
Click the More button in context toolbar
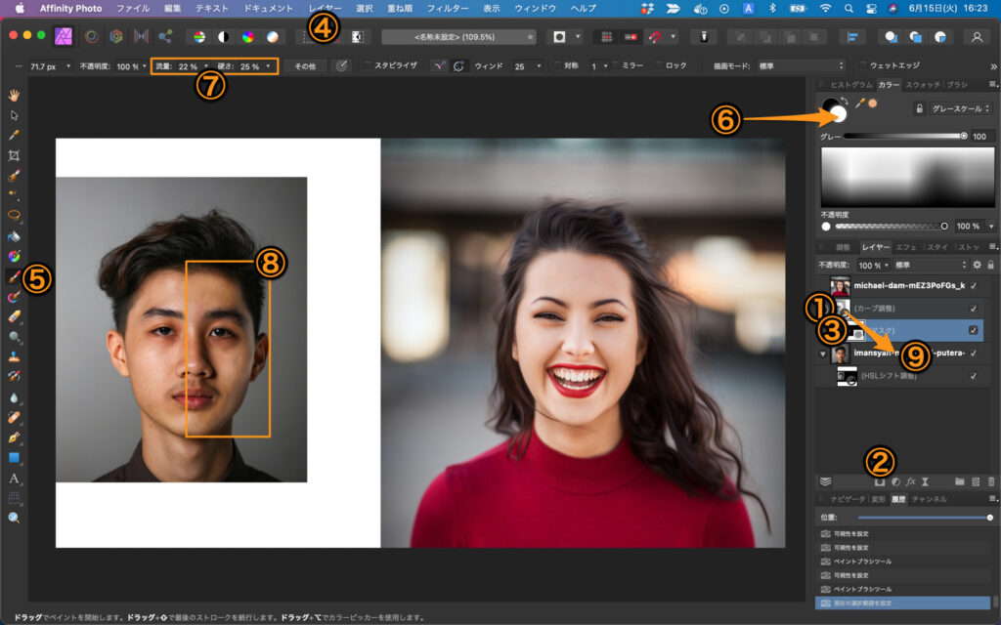(306, 66)
